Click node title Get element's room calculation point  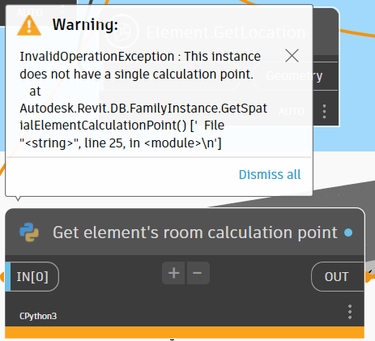point(195,232)
